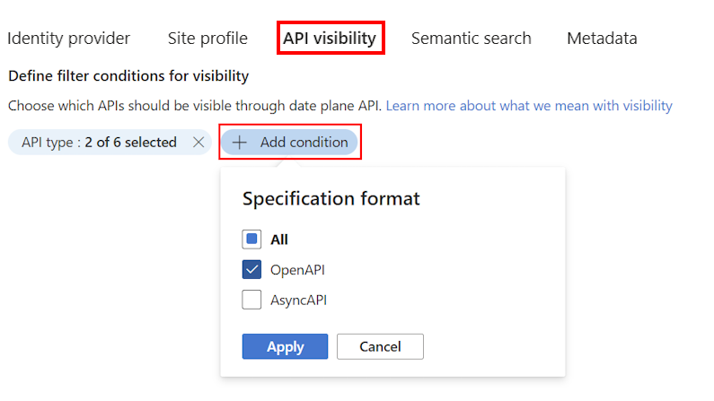Check the AsyncAPI checkbox
Screen dimensions: 714x401
point(251,300)
